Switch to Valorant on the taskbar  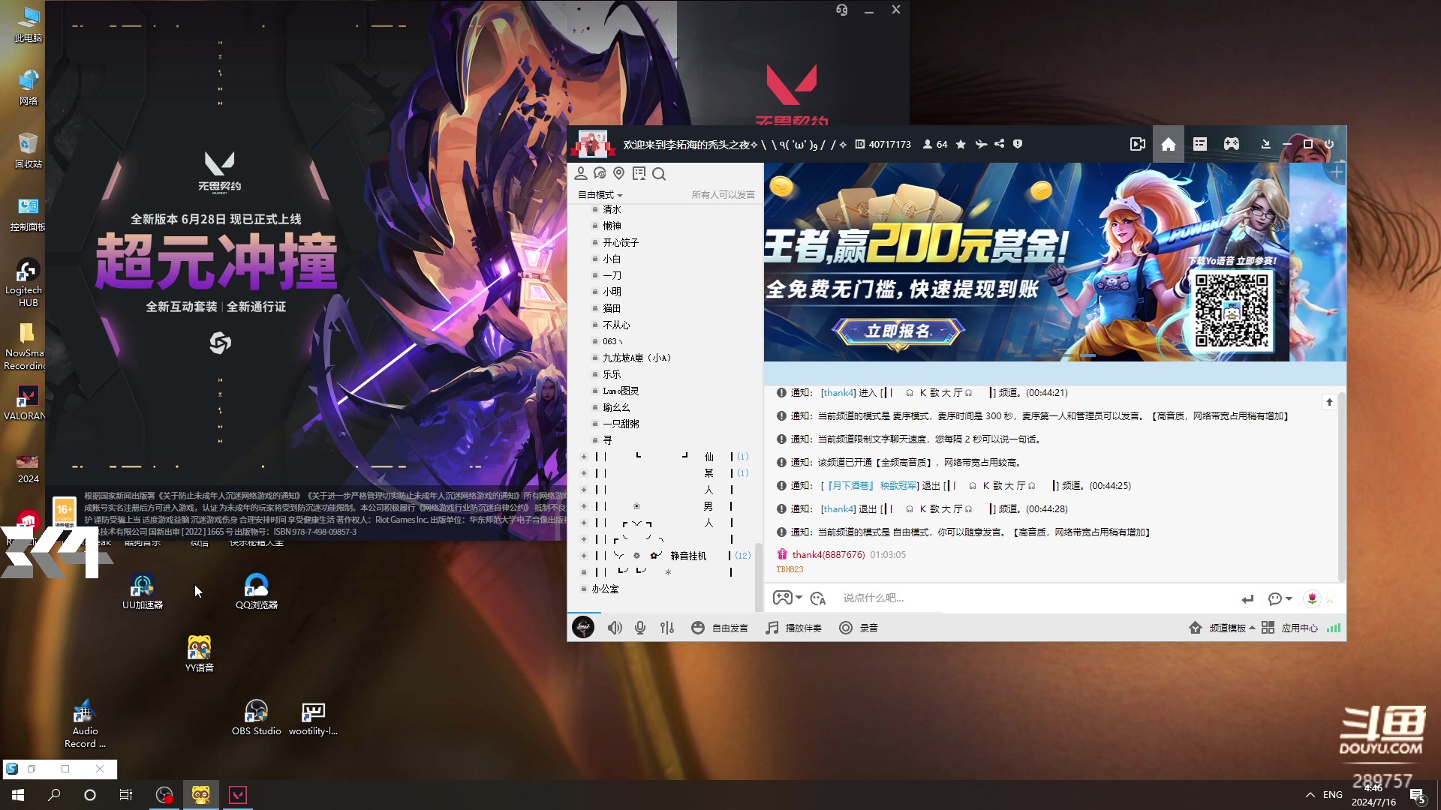pos(238,795)
